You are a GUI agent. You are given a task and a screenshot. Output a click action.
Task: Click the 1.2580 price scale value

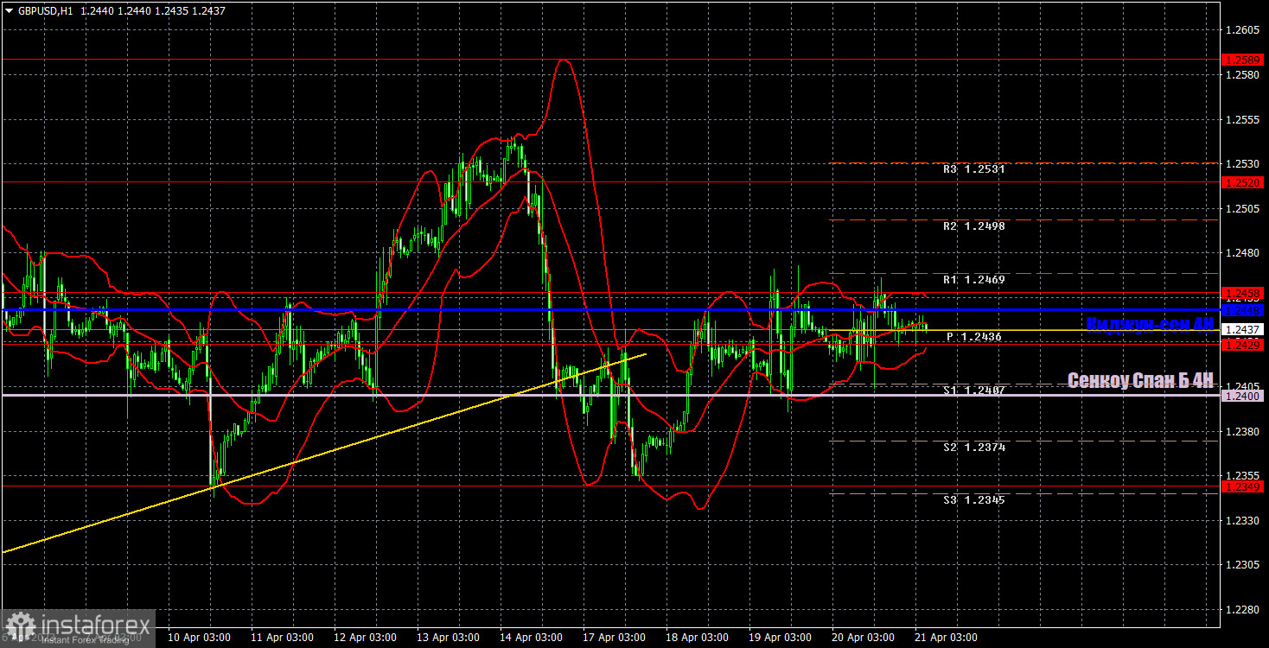pos(1242,74)
